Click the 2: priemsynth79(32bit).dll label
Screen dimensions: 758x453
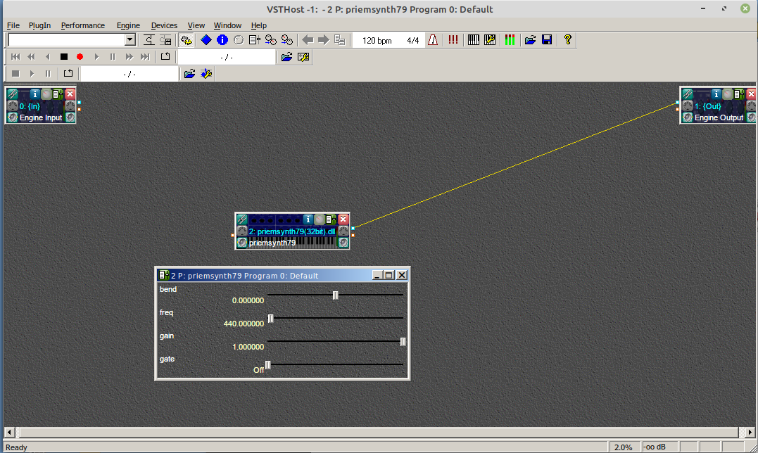(292, 232)
